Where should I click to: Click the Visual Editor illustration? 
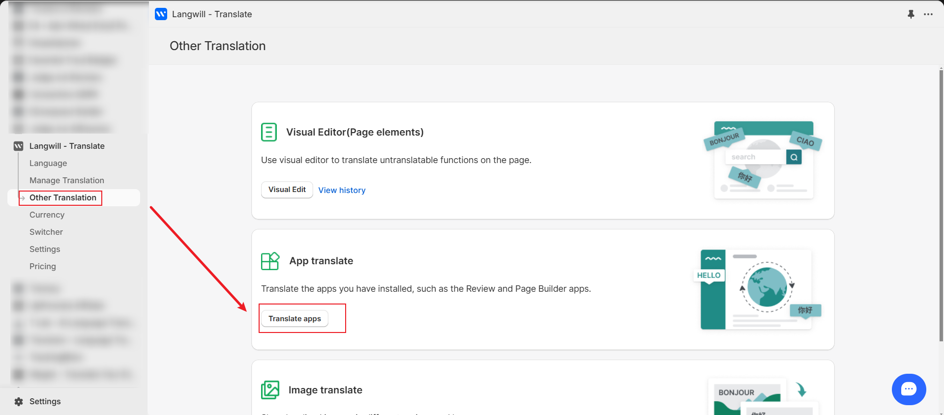pyautogui.click(x=763, y=160)
